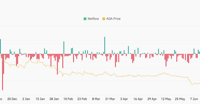Toggle the ADA Price legend entry
Viewport: 200px width, 104px height.
pos(111,19)
